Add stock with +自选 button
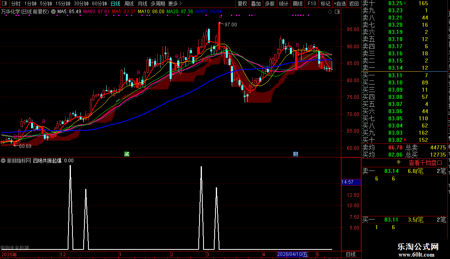The width and height of the screenshot is (450, 259). pyautogui.click(x=340, y=4)
